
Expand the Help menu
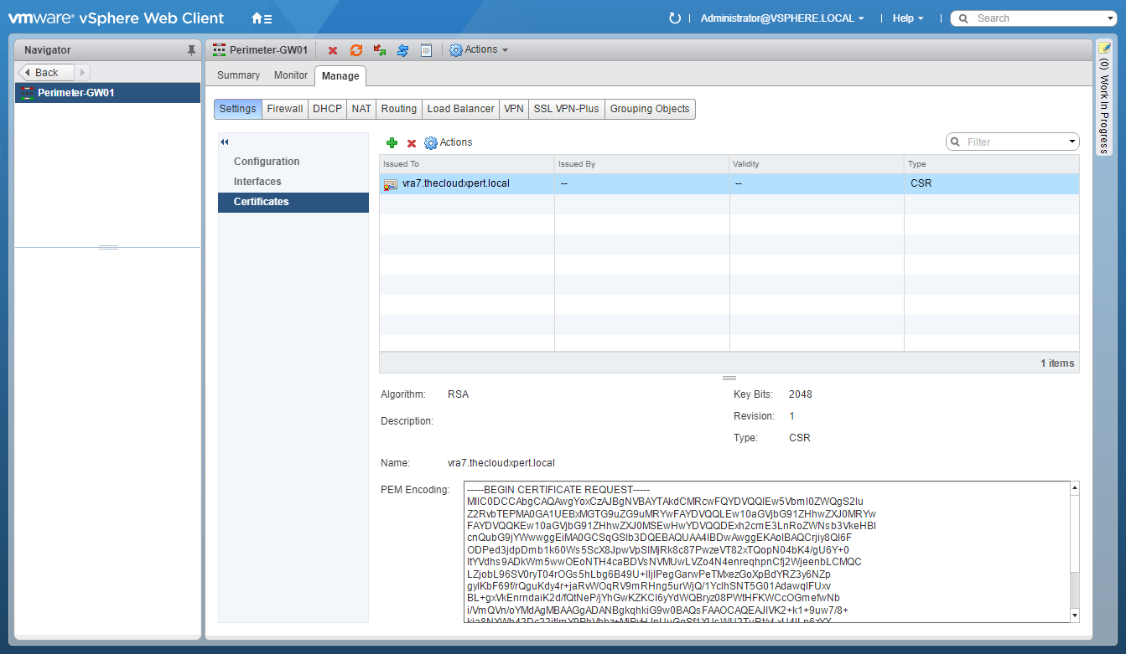pyautogui.click(x=908, y=18)
